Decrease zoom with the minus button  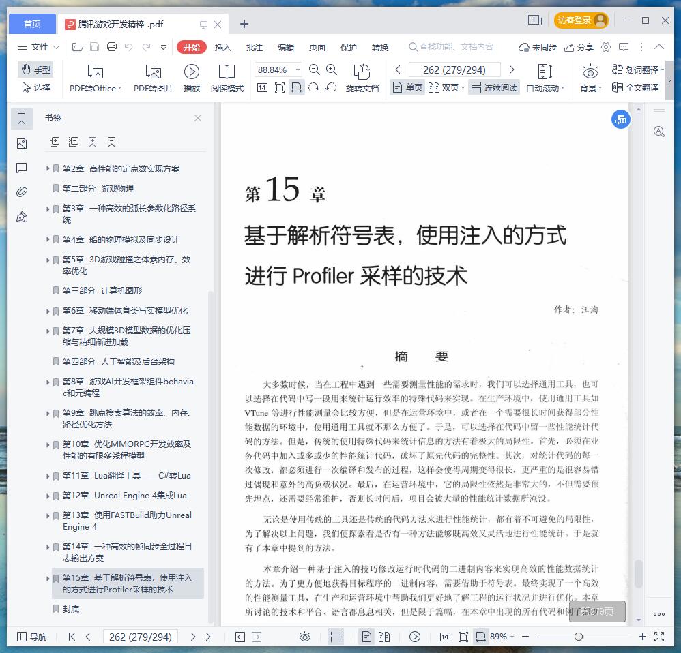(x=525, y=637)
